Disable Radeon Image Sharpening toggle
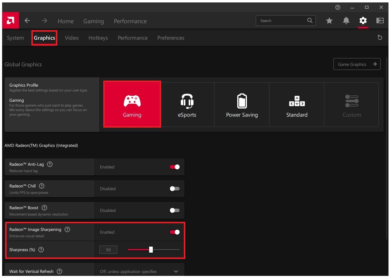This screenshot has height=278, width=390. click(x=175, y=232)
